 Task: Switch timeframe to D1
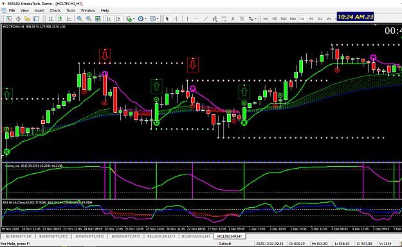coord(320,19)
